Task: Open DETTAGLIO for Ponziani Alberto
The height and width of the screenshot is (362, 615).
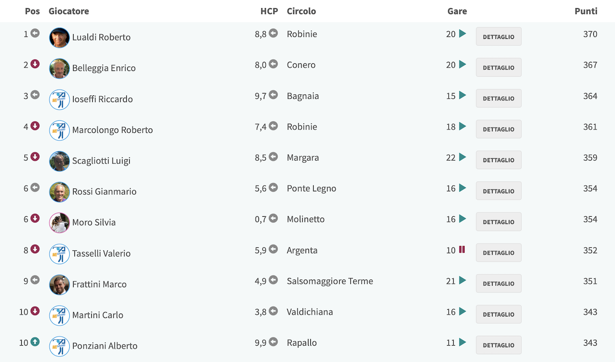Action: tap(499, 345)
